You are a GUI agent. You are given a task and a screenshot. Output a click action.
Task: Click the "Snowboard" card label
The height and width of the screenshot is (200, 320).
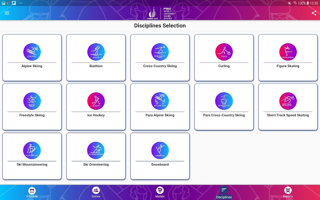point(160,164)
